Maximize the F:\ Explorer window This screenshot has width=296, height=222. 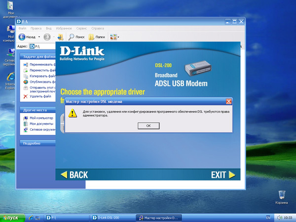(x=234, y=22)
